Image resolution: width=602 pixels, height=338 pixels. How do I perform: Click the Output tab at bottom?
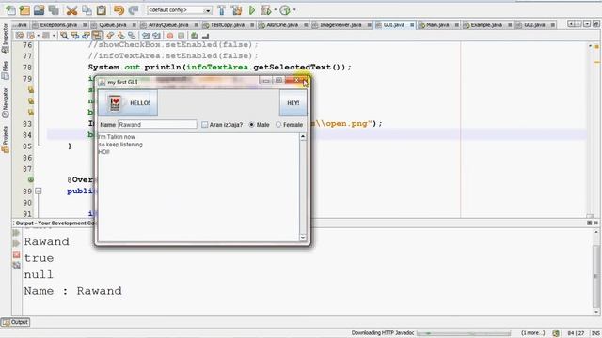15,322
